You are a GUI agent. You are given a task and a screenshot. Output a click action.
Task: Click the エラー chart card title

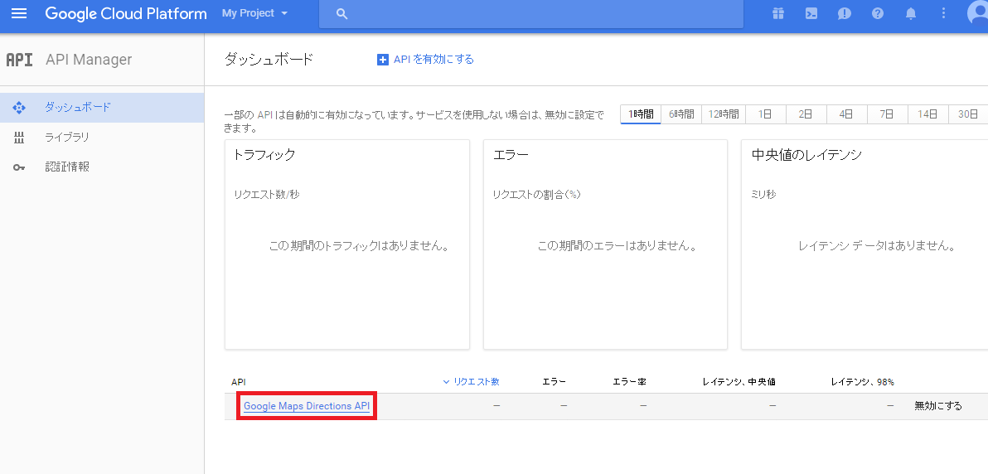point(511,154)
